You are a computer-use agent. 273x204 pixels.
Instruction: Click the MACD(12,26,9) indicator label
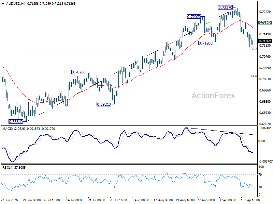pos(14,129)
